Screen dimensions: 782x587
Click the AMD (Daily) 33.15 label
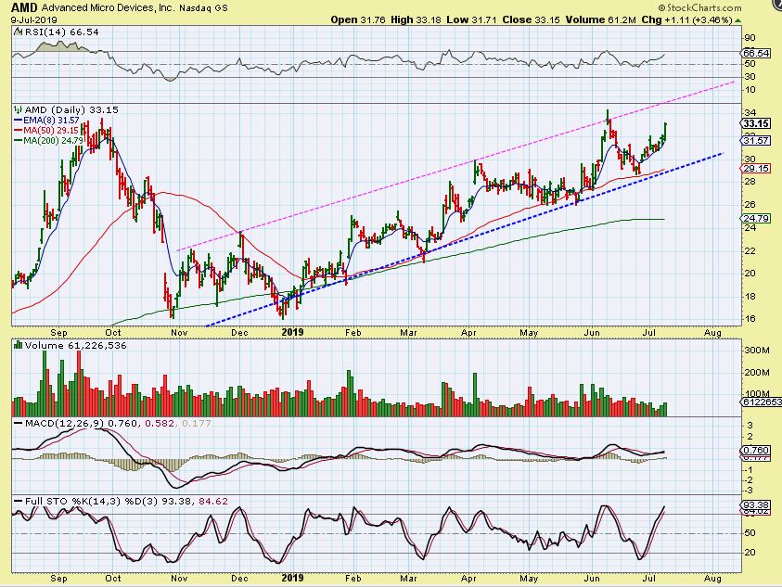pyautogui.click(x=71, y=109)
